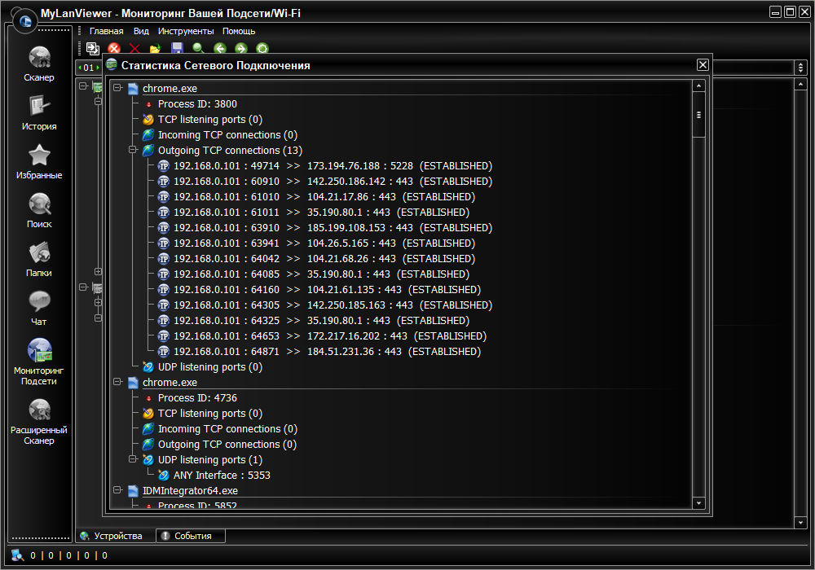815x570 pixels.
Task: Select connection to 104.26.5.165 : 443
Action: (324, 243)
